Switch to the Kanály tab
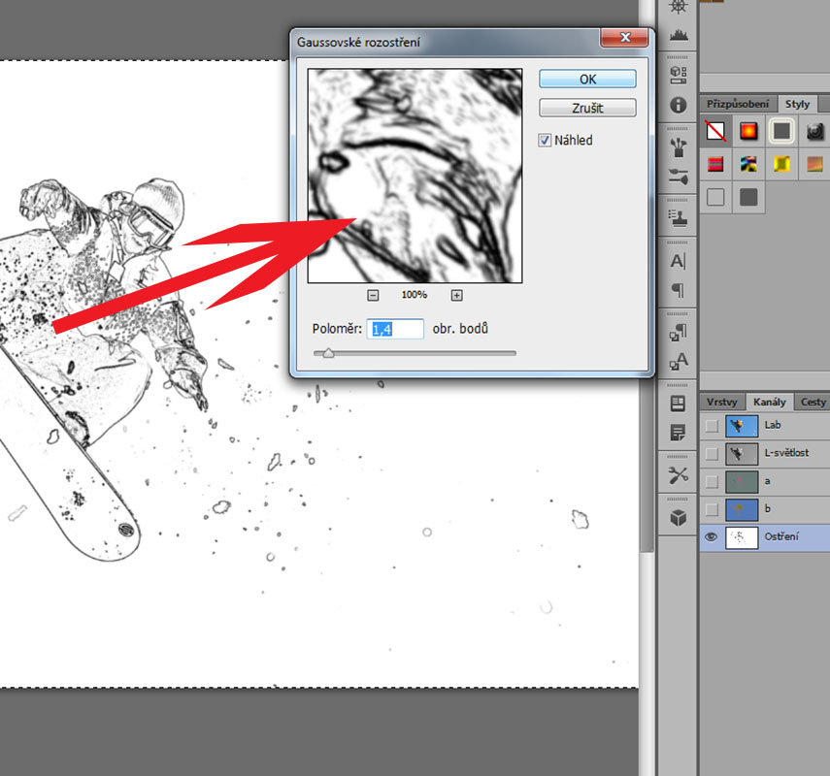The width and height of the screenshot is (830, 776). click(770, 402)
